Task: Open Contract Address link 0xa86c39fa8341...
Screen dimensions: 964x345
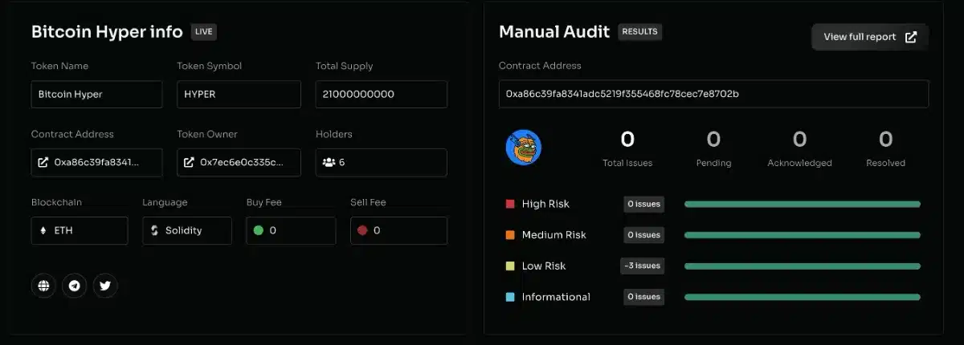Action: [x=96, y=162]
